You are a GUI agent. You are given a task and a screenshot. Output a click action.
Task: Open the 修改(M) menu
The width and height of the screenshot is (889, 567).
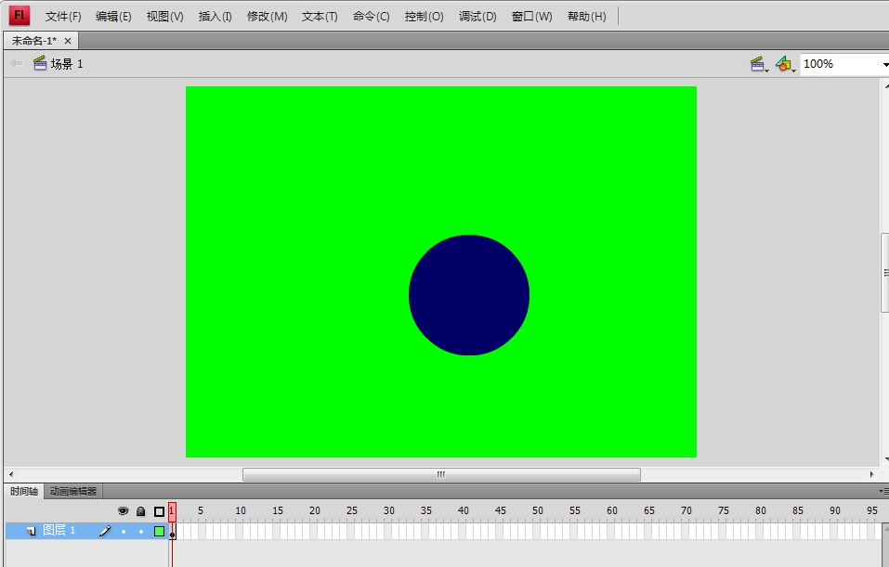coord(267,17)
